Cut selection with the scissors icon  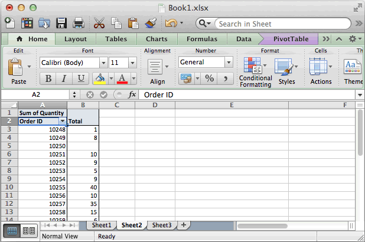99,23
